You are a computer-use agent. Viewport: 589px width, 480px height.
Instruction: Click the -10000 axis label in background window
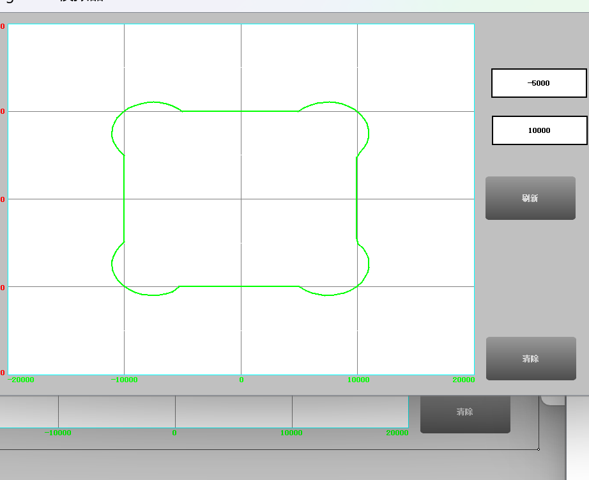(58, 433)
